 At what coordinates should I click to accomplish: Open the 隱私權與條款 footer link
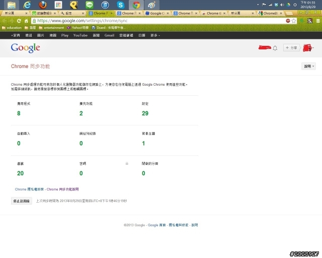pyautogui.click(x=179, y=225)
